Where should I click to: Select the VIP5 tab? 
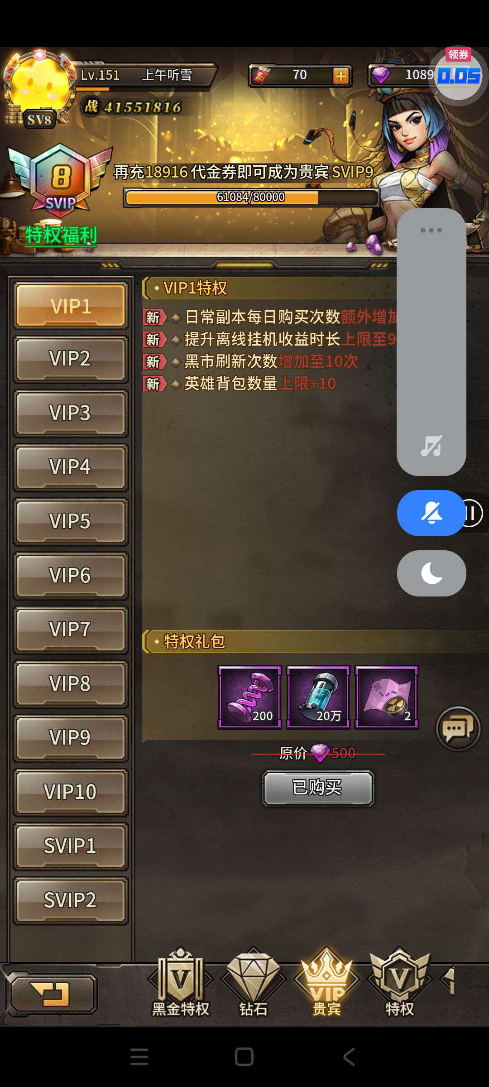click(x=71, y=521)
